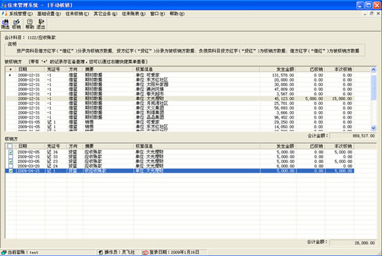Click 核算信息 header in the upper table
Image resolution: width=382 pixels, height=256 pixels.
[197, 69]
